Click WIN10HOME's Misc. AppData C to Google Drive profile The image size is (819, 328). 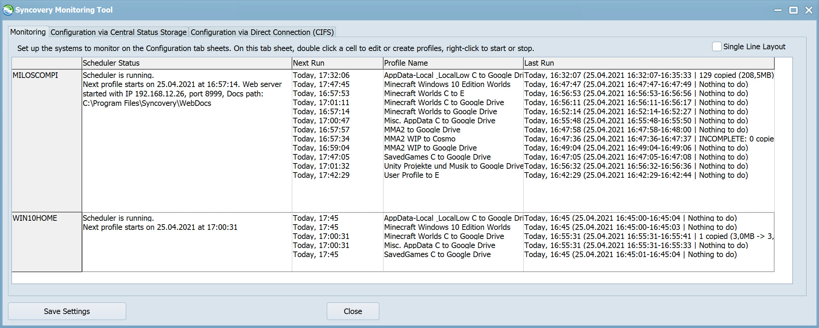(x=439, y=245)
